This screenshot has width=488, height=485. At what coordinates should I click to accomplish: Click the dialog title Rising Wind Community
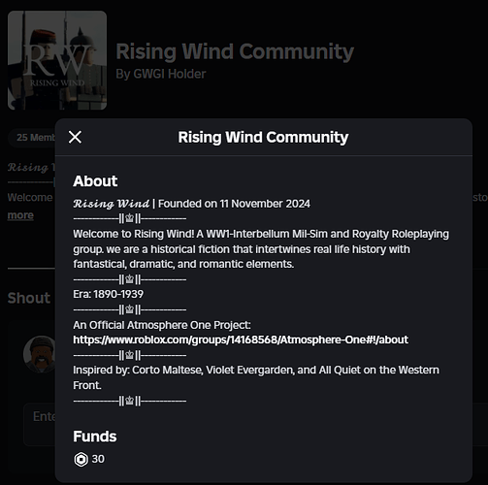(x=263, y=137)
